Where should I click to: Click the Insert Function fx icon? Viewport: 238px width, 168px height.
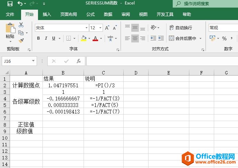pos(79,61)
